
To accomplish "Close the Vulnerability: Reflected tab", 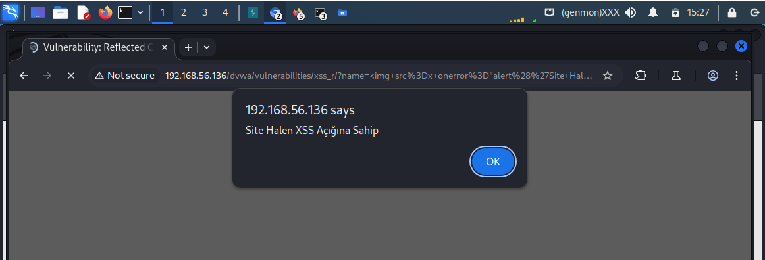I will point(165,47).
